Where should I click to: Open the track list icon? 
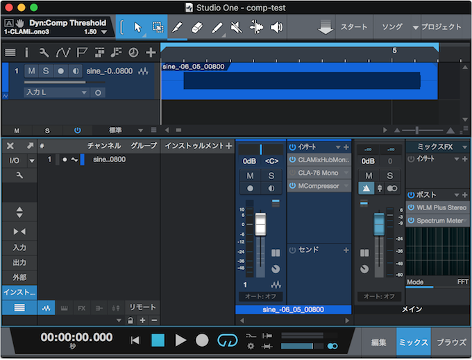tap(10, 53)
